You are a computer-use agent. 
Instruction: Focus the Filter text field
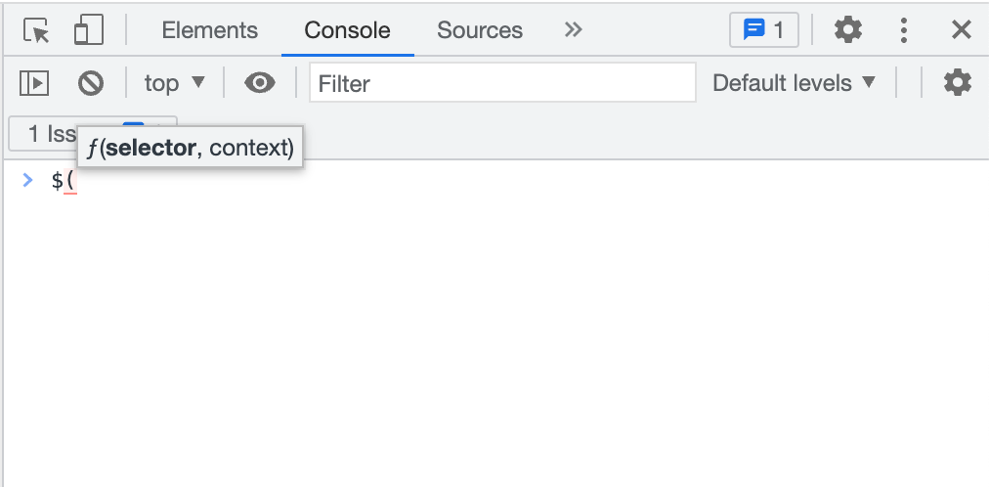(x=502, y=83)
